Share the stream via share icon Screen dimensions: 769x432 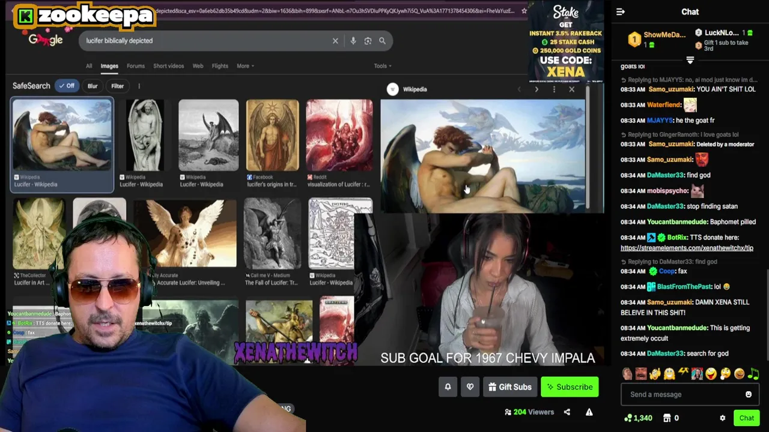[x=567, y=412]
